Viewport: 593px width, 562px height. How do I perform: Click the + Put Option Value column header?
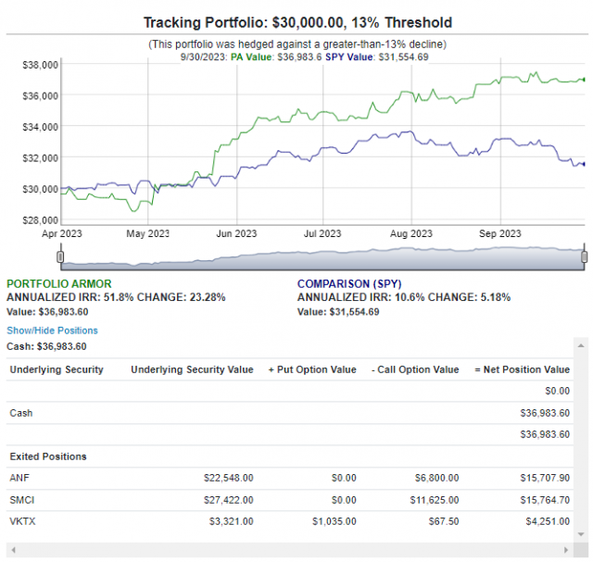[x=310, y=369]
